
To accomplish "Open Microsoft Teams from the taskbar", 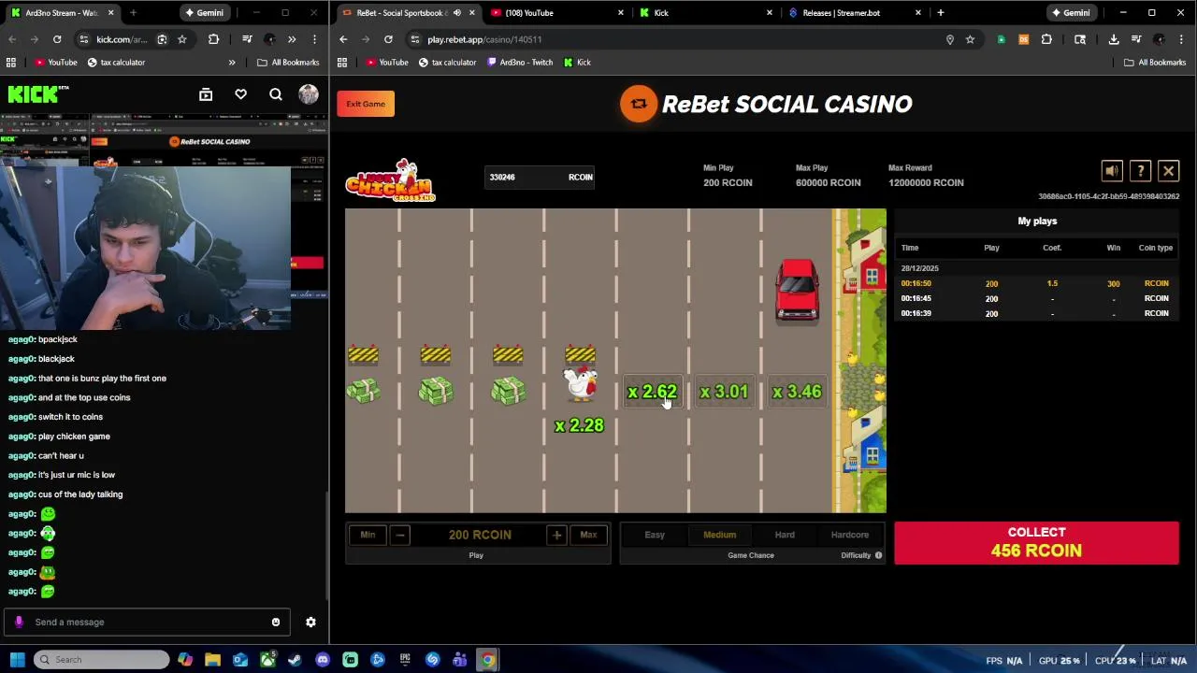I will [459, 660].
